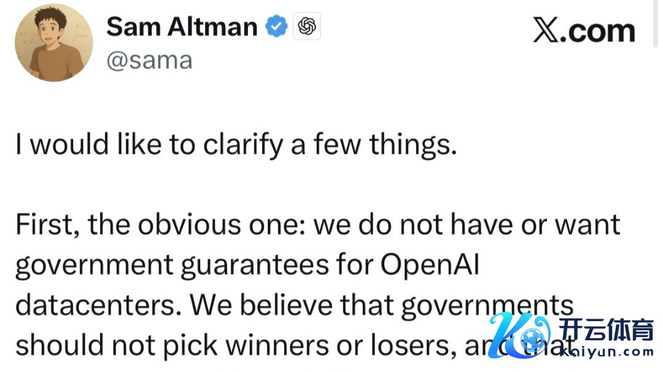
Task: Click the word "First," opening the second paragraph
Action: coord(45,226)
